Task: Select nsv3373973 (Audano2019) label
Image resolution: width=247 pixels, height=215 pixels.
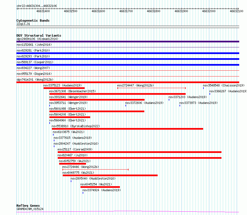Action: coord(198,103)
